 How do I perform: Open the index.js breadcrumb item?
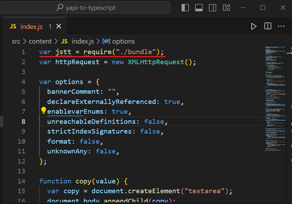[82, 41]
